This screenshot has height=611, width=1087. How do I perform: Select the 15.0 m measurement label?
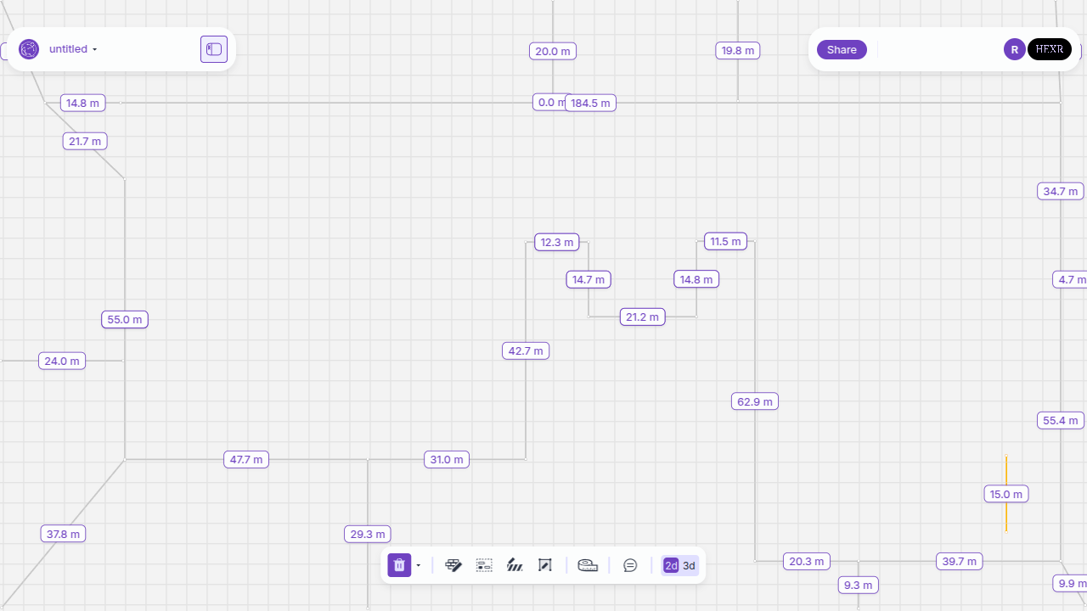click(x=1006, y=494)
